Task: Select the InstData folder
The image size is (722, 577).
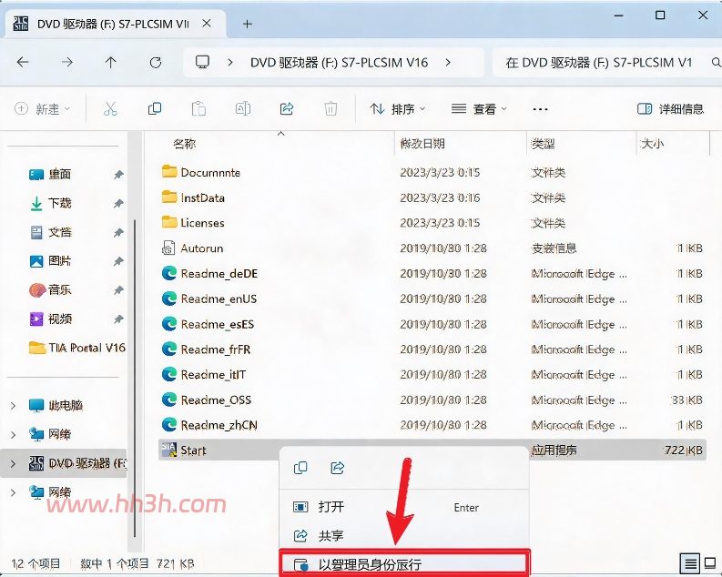Action: [193, 197]
